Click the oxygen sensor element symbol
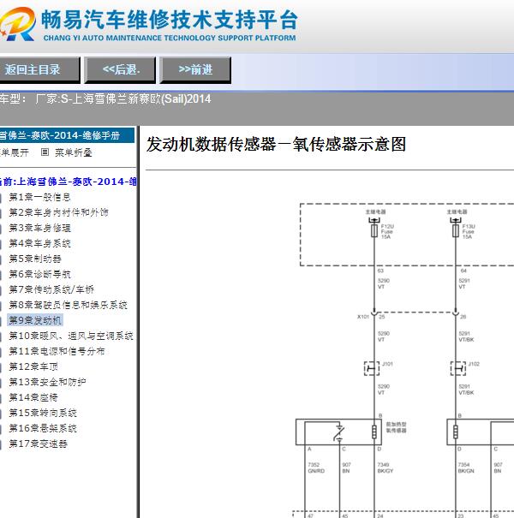Screen dimensions: 514x518 coord(339,432)
